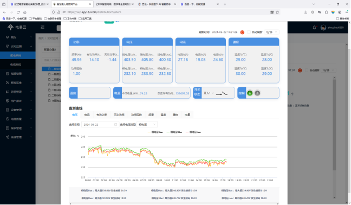Switch to the 漏电 curve tab
Screen dimensions: 351x205
[x=175, y=115]
